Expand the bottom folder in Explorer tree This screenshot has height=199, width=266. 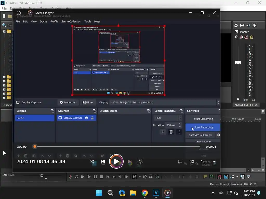coord(4,98)
